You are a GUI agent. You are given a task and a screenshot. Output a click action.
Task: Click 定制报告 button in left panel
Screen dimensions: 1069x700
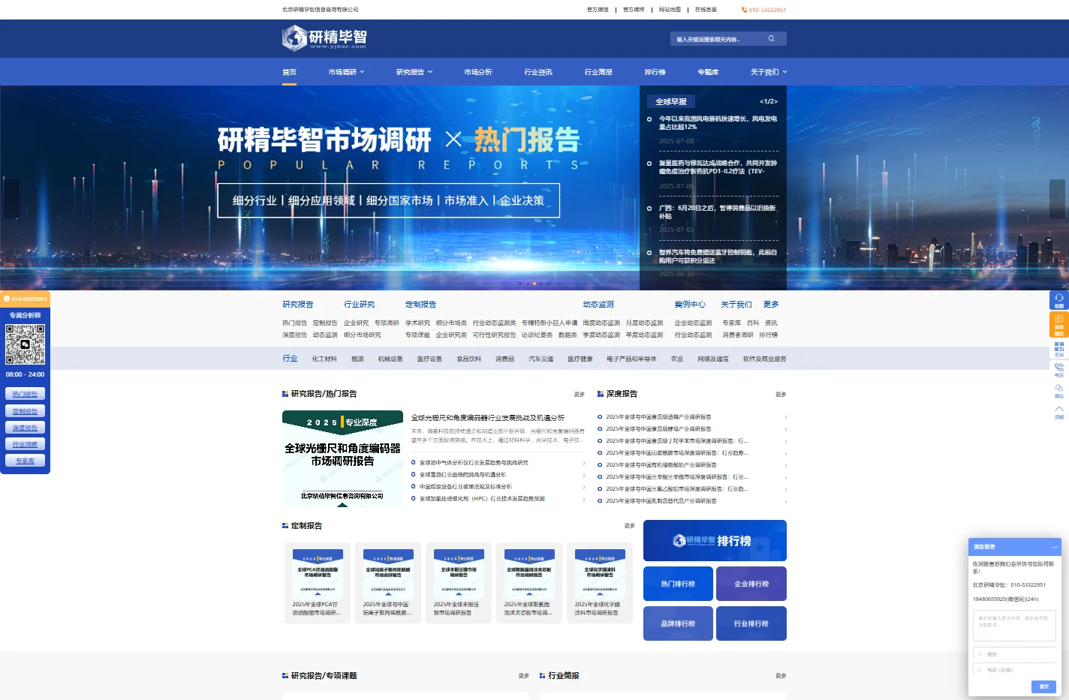25,411
